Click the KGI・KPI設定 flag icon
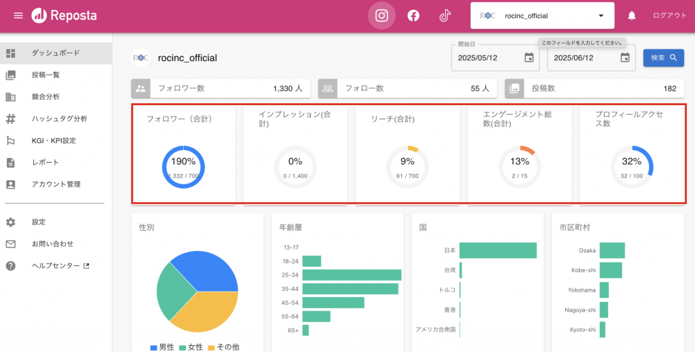Image resolution: width=695 pixels, height=352 pixels. [11, 141]
